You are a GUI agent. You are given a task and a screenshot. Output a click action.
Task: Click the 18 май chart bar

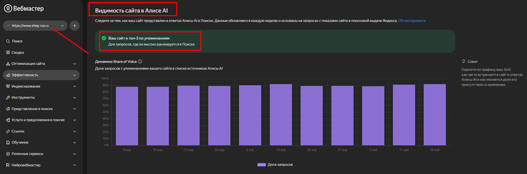click(x=435, y=115)
